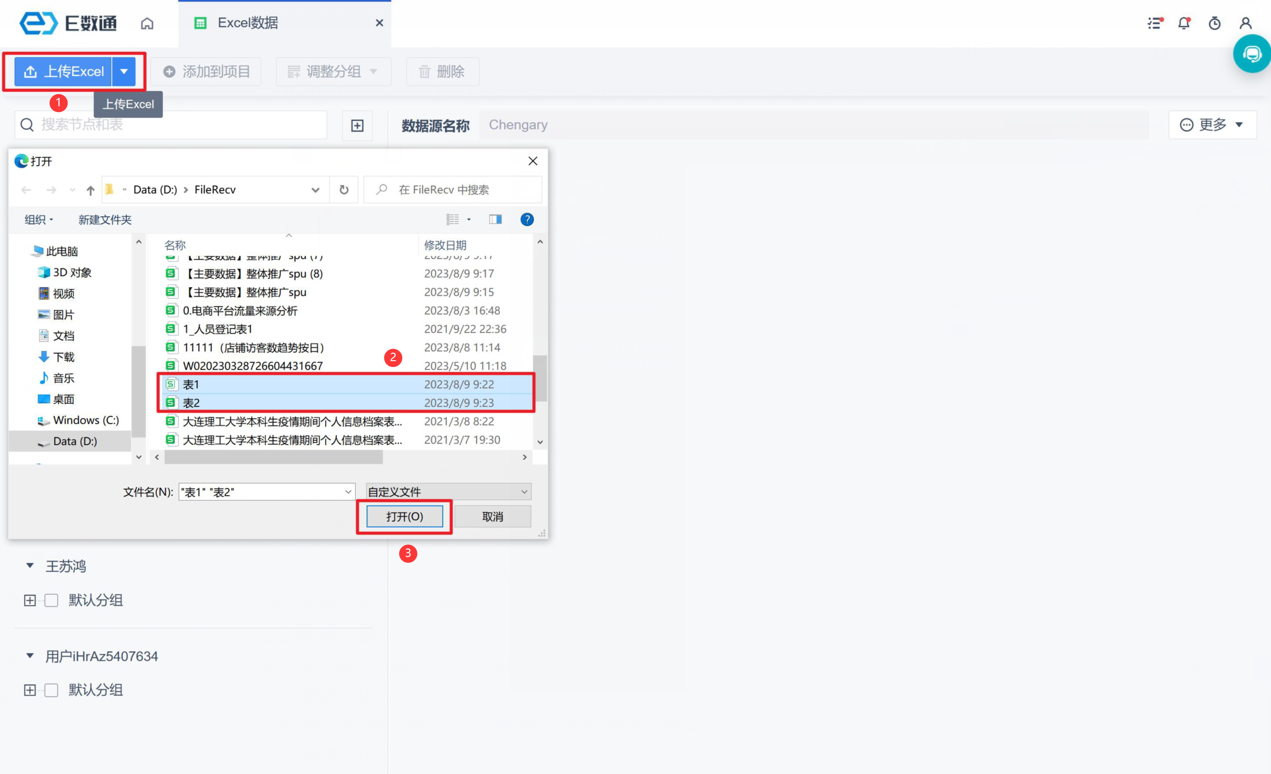
Task: Click the refresh icon in file dialog
Action: (x=344, y=189)
